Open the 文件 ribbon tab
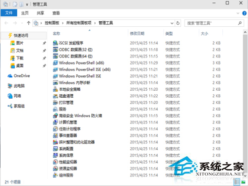 point(9,13)
